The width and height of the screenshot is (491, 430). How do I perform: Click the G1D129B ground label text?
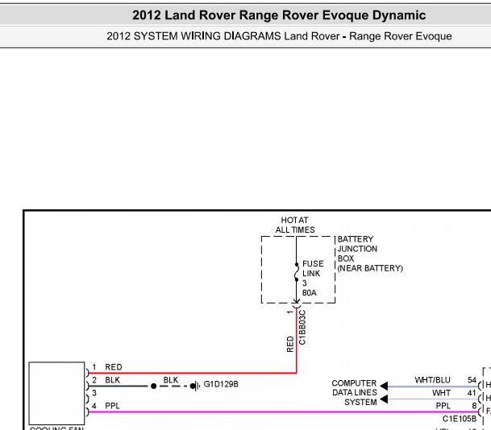tap(221, 385)
